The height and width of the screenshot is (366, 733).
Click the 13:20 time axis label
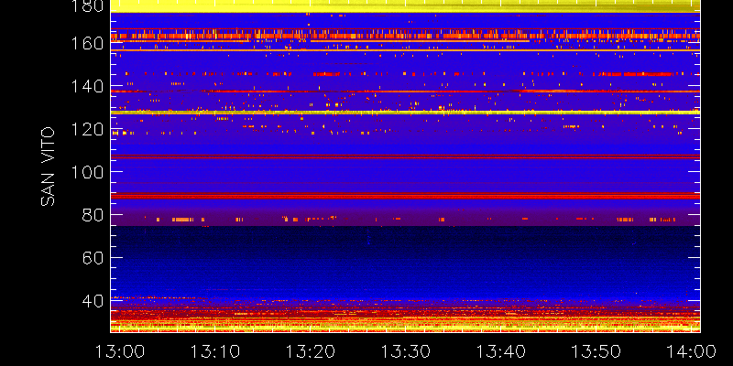point(311,351)
